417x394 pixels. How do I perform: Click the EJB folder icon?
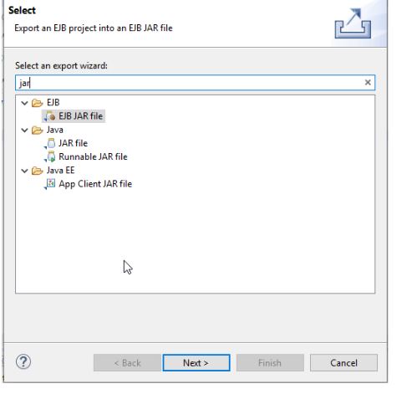37,103
